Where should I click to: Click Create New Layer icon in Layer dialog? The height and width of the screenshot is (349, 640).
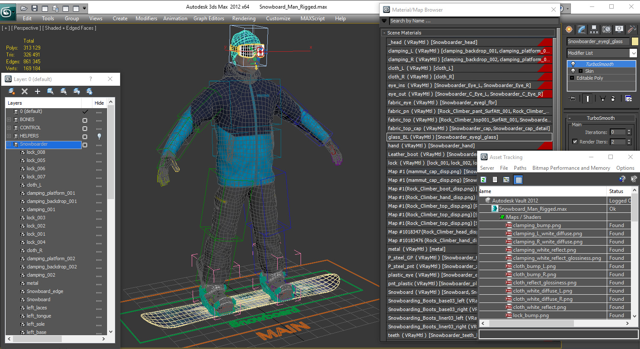coord(12,91)
